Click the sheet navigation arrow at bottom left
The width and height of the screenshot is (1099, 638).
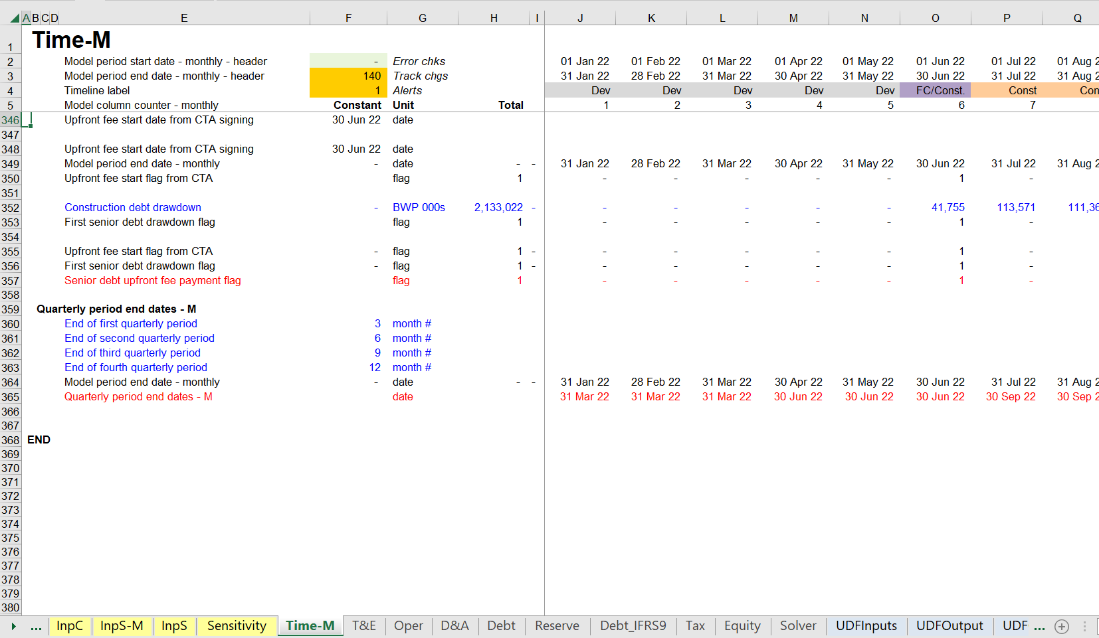tap(14, 626)
